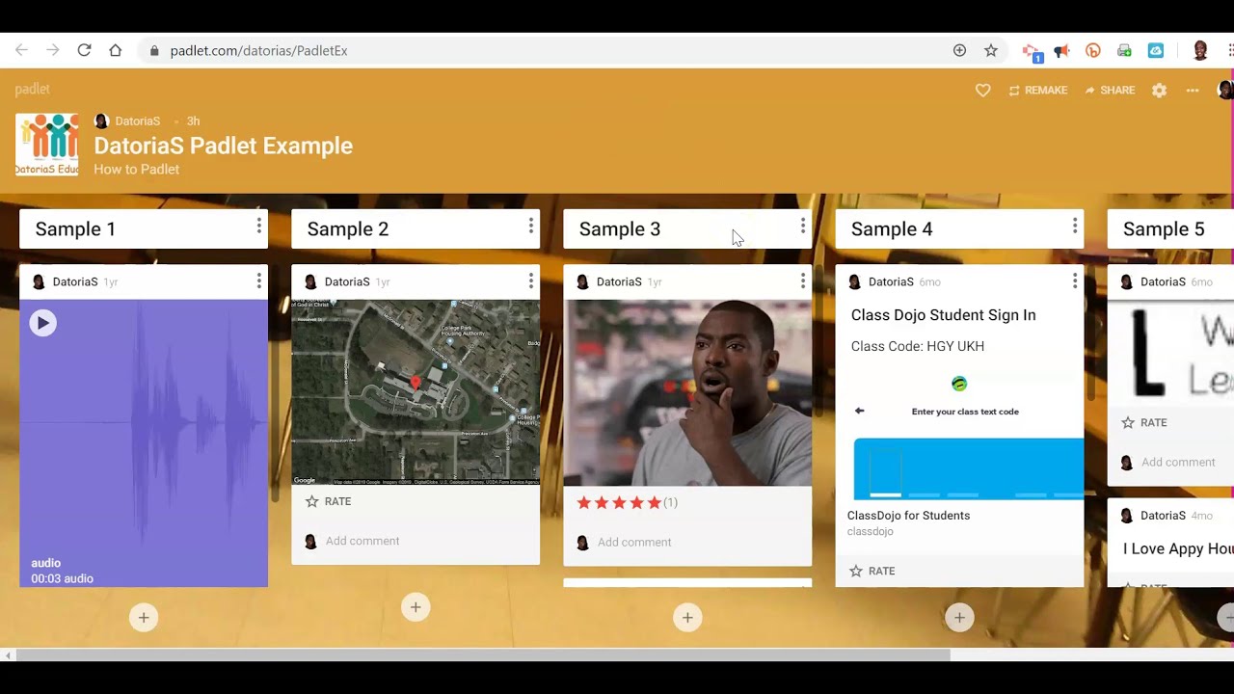Viewport: 1234px width, 694px height.
Task: Click the REMAKE button
Action: (x=1038, y=91)
